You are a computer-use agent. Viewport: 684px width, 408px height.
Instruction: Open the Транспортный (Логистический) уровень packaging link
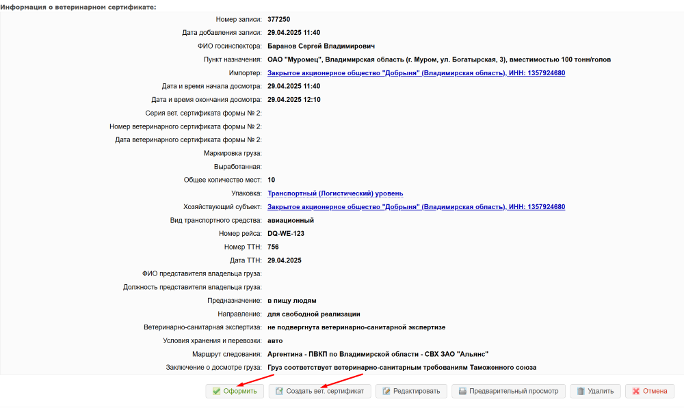[x=335, y=193]
